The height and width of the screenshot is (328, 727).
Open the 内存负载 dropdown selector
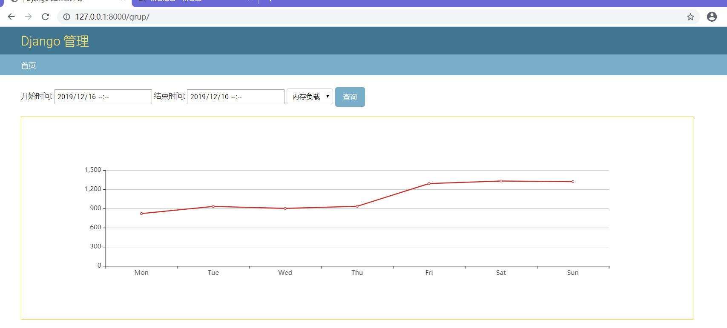click(310, 97)
